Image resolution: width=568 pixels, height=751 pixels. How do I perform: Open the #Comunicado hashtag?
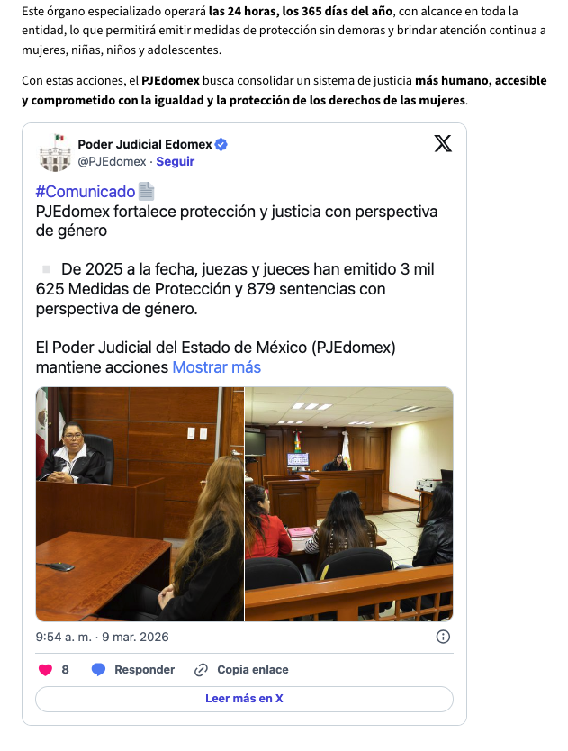(x=86, y=192)
